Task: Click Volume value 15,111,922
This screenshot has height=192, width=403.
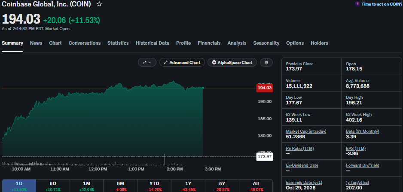Action: pos(299,86)
